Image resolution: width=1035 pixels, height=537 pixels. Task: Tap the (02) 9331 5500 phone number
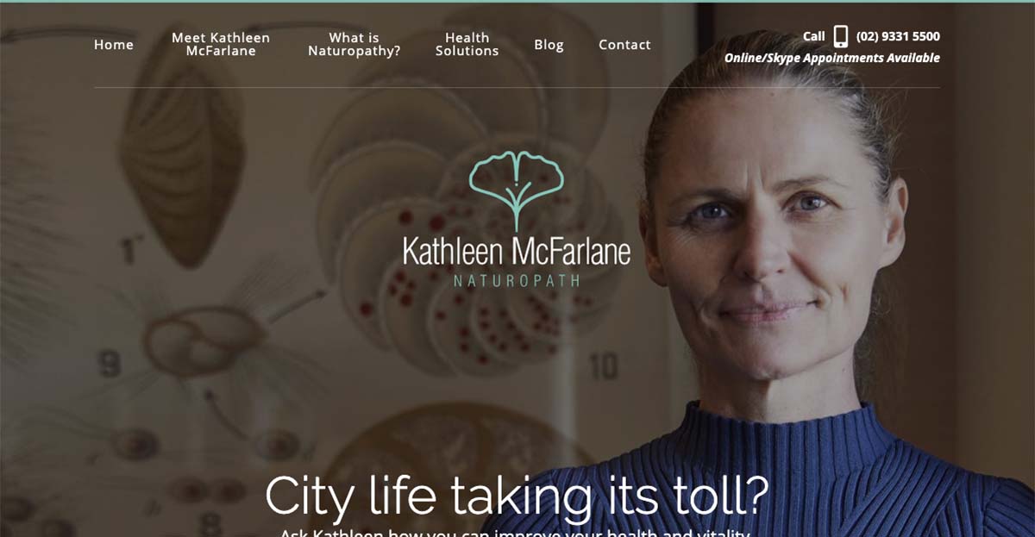[x=898, y=36]
